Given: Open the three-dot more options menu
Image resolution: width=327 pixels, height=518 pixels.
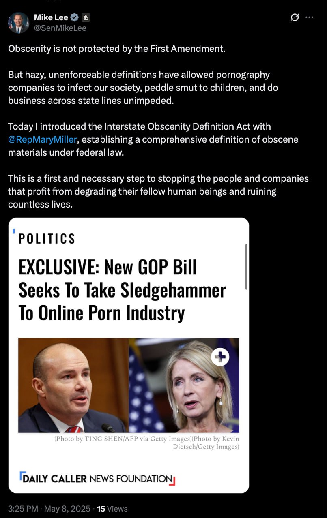Looking at the screenshot, I should pyautogui.click(x=310, y=17).
